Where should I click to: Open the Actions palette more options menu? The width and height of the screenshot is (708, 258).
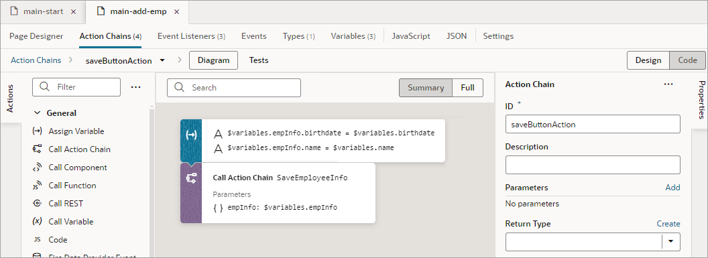click(x=135, y=87)
